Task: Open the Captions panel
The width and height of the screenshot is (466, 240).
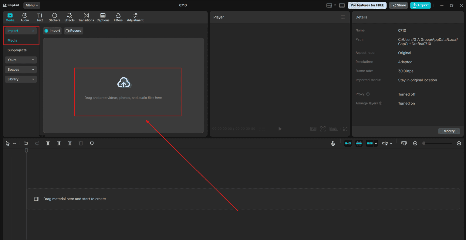Action: pos(103,17)
